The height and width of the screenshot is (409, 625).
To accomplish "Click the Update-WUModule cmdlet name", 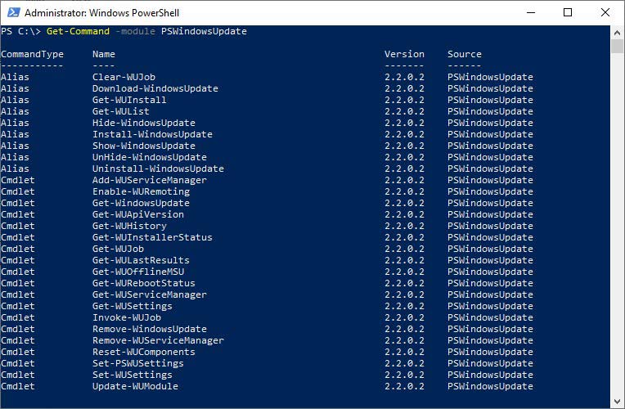I will click(135, 386).
